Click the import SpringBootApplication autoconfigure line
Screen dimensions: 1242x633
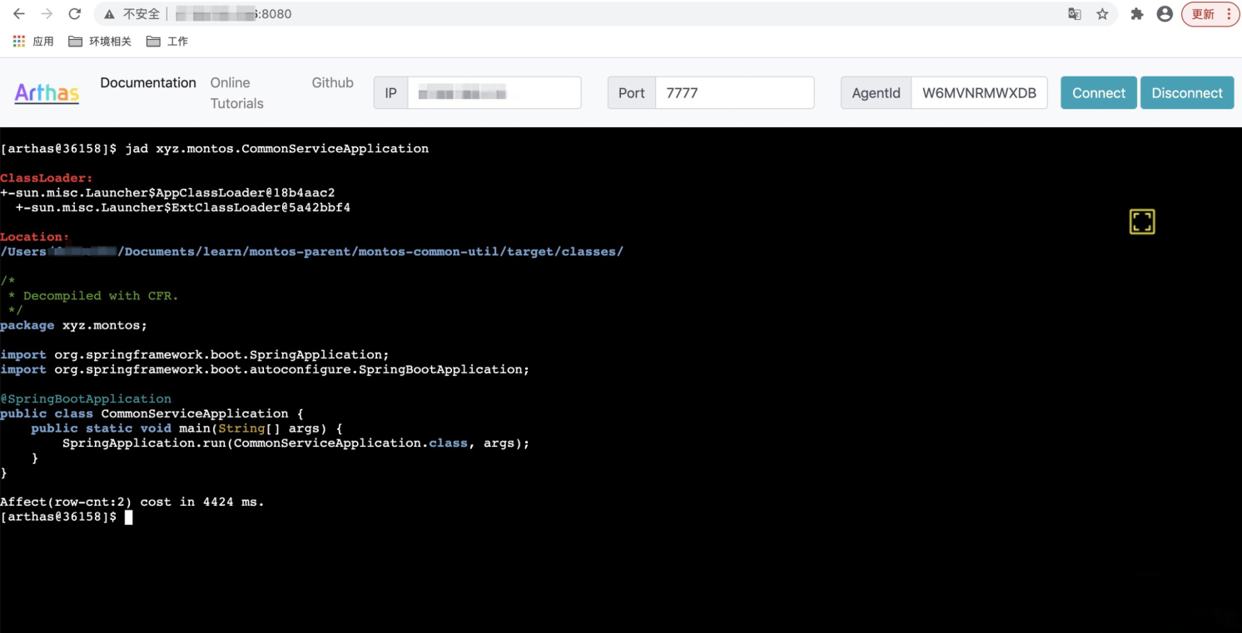(x=265, y=369)
